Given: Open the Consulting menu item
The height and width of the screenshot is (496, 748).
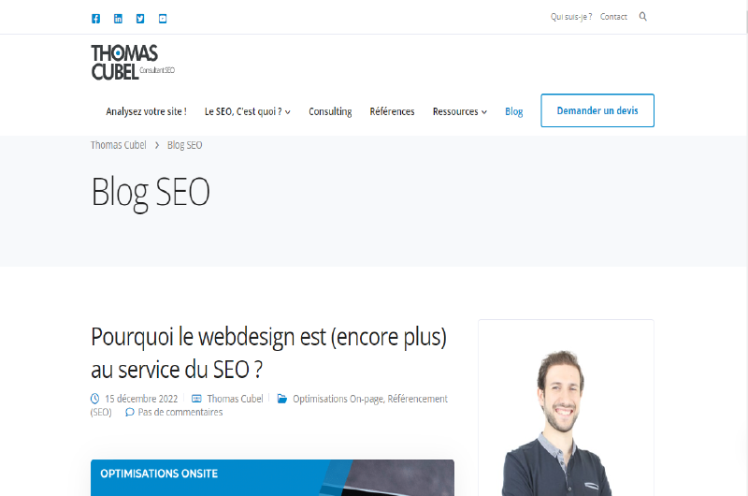Looking at the screenshot, I should (x=330, y=111).
